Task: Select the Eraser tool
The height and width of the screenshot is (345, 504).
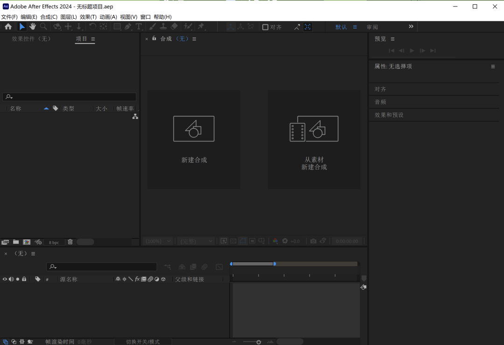Action: tap(174, 27)
